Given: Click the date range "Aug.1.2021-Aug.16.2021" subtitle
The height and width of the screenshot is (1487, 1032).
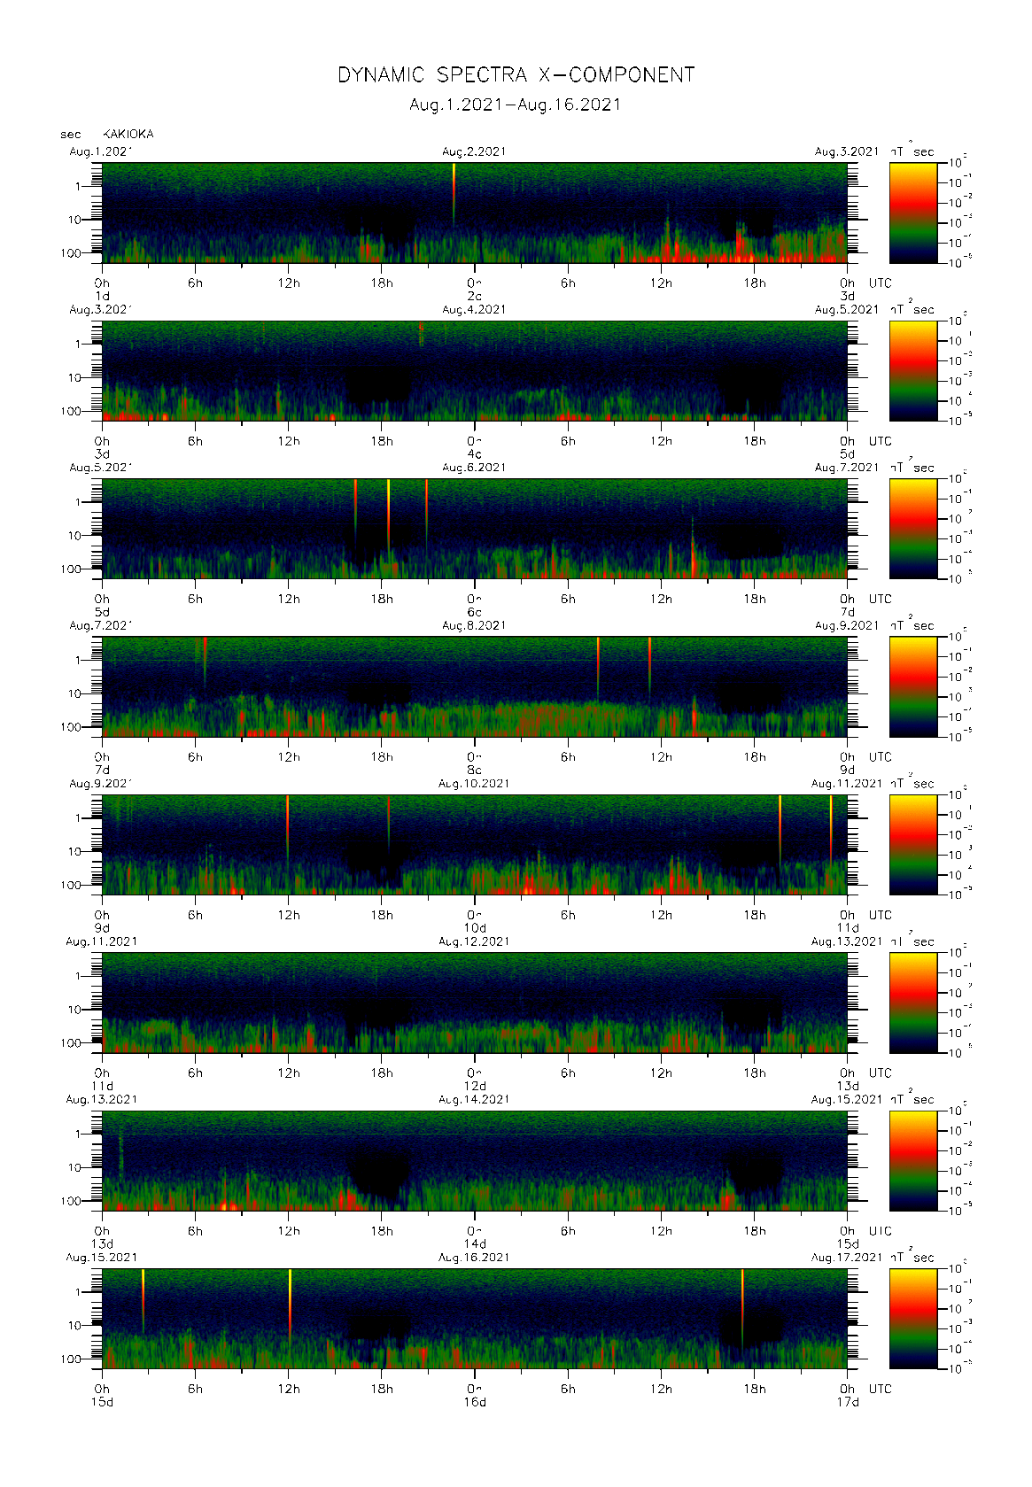Looking at the screenshot, I should [516, 105].
